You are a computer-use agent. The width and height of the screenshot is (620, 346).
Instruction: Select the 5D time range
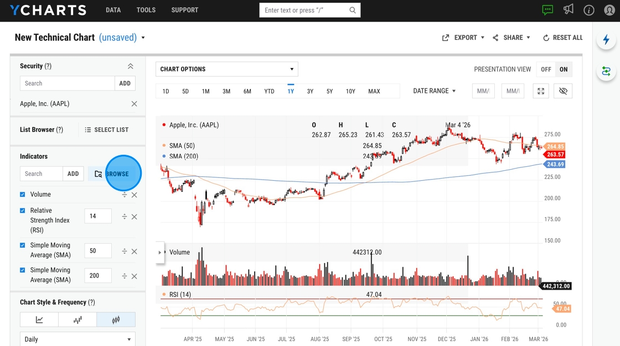[185, 91]
